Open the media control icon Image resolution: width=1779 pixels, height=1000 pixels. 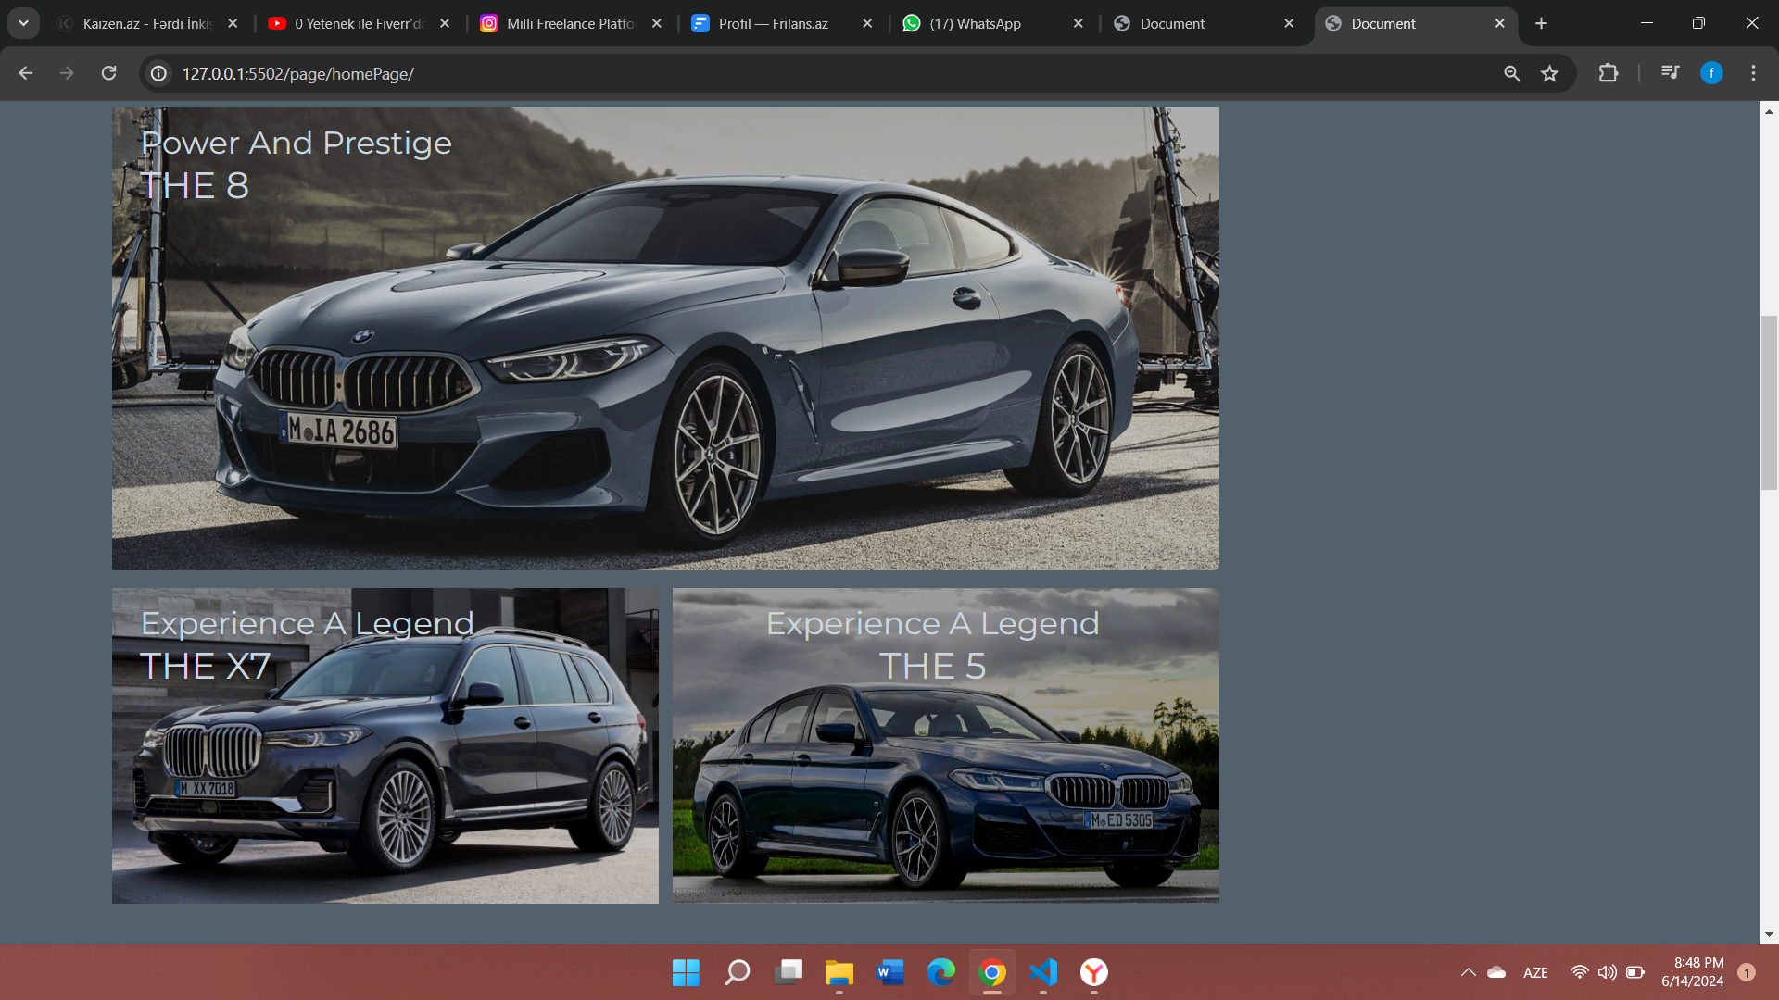coord(1670,73)
